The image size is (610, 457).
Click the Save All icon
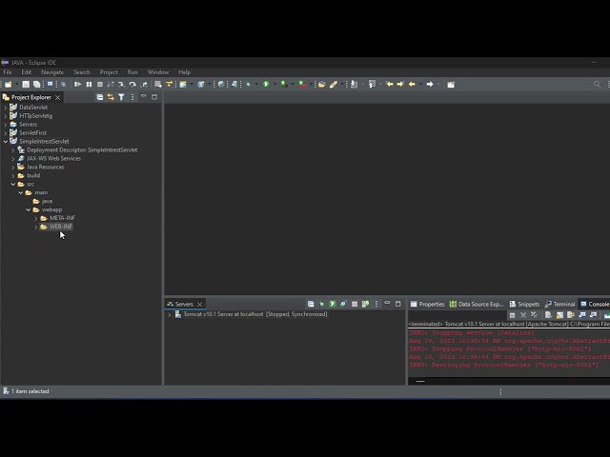(36, 85)
